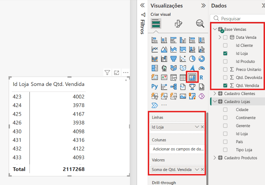
Task: Open dropdown for Soma de Qtd. Vendida
Action: point(197,170)
